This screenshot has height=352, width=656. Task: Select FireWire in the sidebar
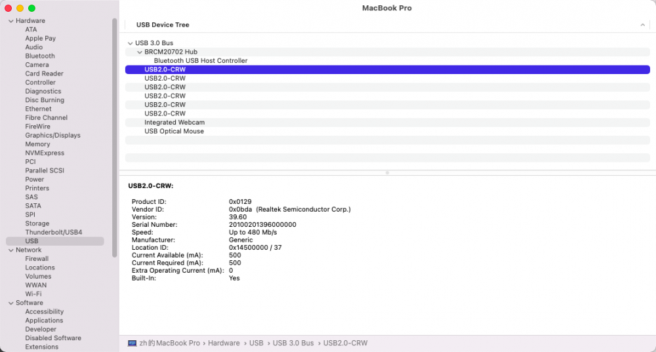tap(37, 127)
